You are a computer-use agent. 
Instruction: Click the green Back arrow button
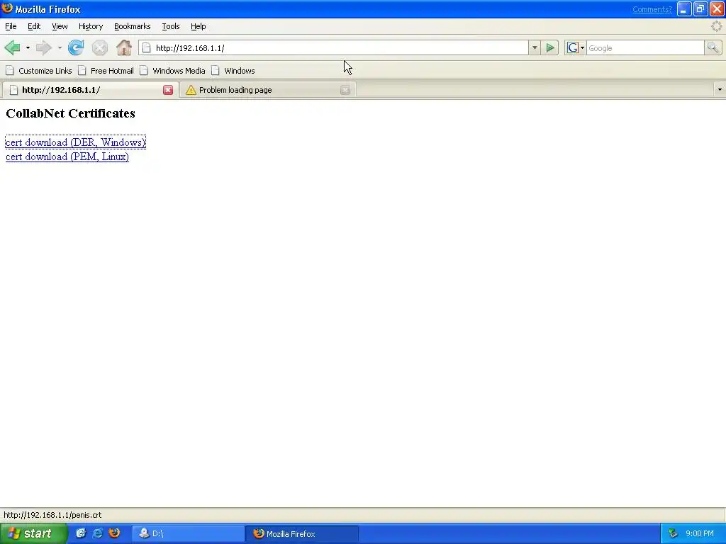[x=13, y=47]
